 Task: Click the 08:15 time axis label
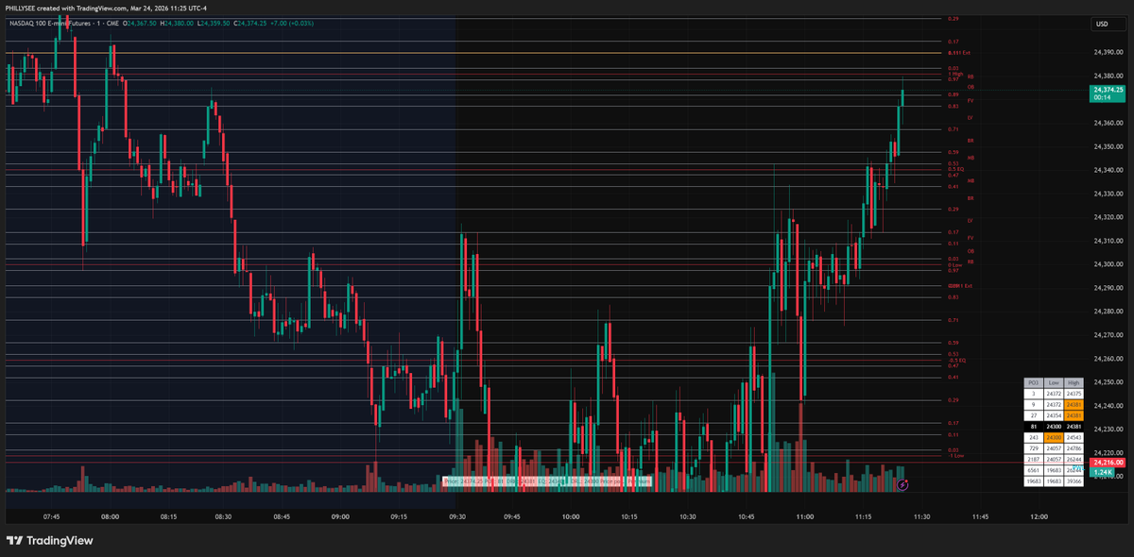coord(167,516)
